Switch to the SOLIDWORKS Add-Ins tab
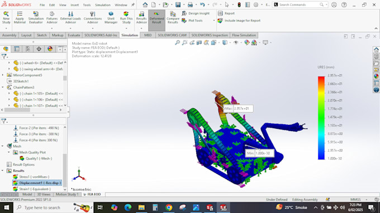Image resolution: width=380 pixels, height=213 pixels. (x=101, y=35)
